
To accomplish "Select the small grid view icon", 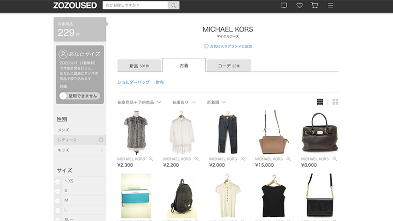I will click(320, 102).
